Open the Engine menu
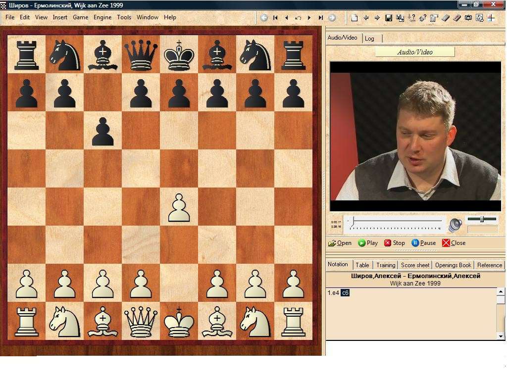 pos(102,17)
